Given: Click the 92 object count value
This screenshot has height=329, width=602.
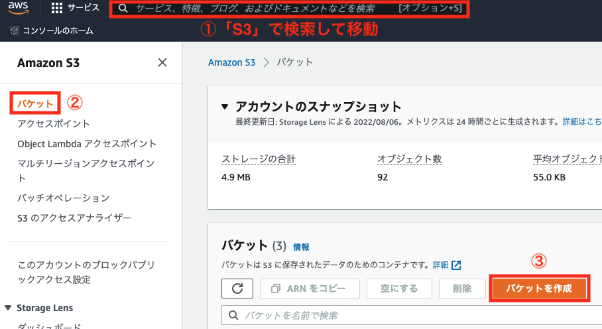Looking at the screenshot, I should pyautogui.click(x=383, y=177).
